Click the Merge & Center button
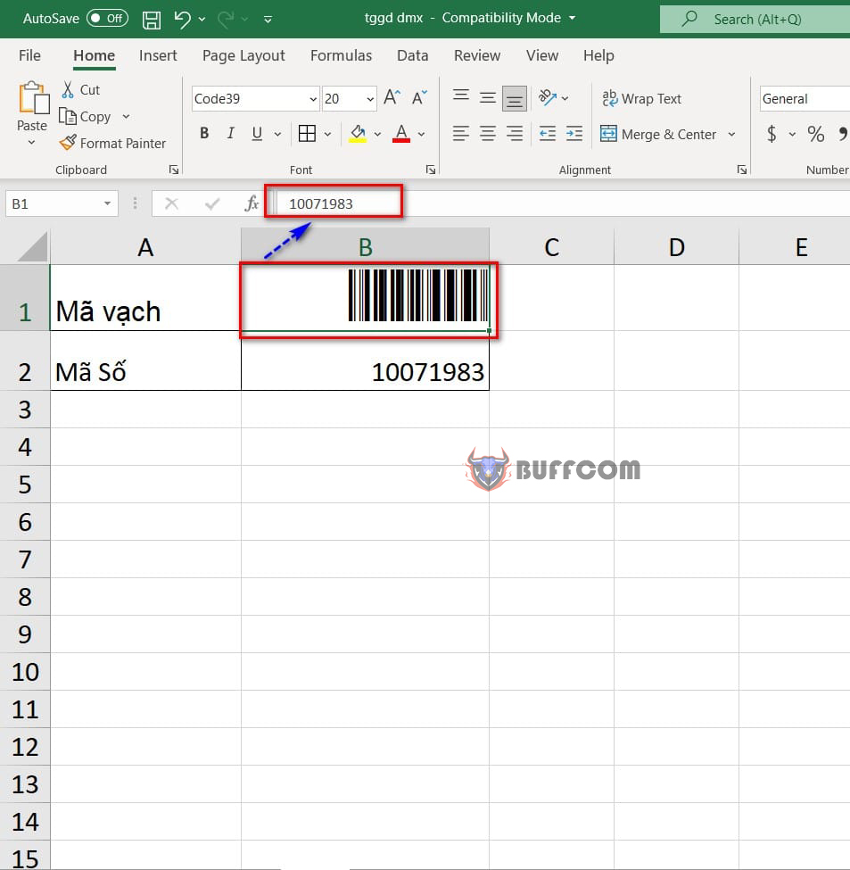This screenshot has height=870, width=850. (659, 134)
